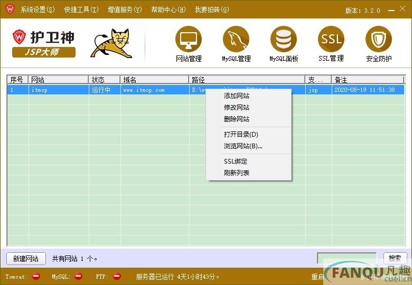This screenshot has width=412, height=285.
Task: Choose 添加网站 from the context menu
Action: [237, 96]
